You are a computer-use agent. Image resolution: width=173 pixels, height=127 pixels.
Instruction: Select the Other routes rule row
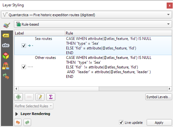[93, 67]
